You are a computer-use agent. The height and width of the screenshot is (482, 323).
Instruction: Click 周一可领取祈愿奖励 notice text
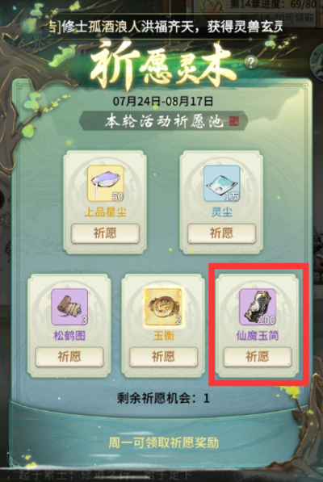(163, 443)
